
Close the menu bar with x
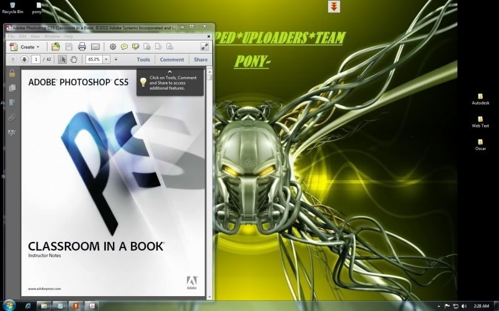click(x=209, y=37)
